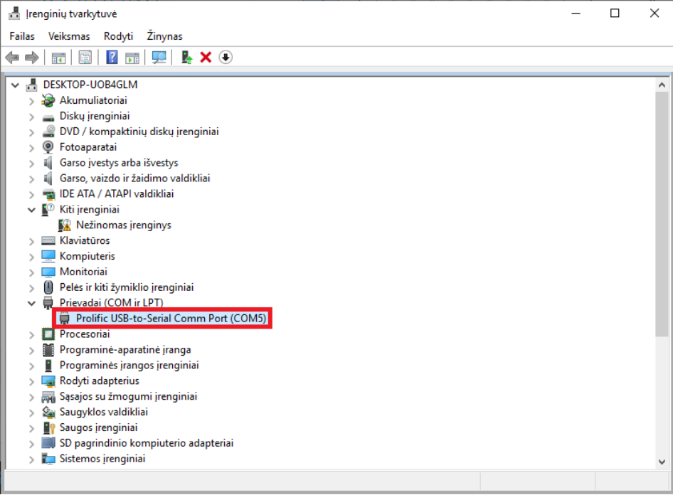Click the vertical scrollbar down arrow
The height and width of the screenshot is (495, 673).
[662, 462]
